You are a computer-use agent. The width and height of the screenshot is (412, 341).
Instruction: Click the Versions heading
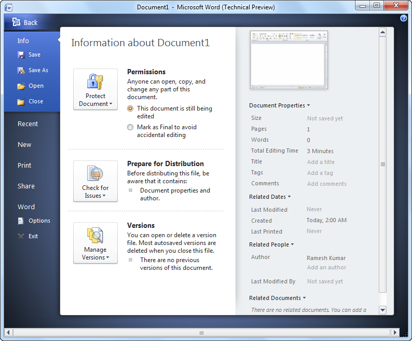point(141,226)
